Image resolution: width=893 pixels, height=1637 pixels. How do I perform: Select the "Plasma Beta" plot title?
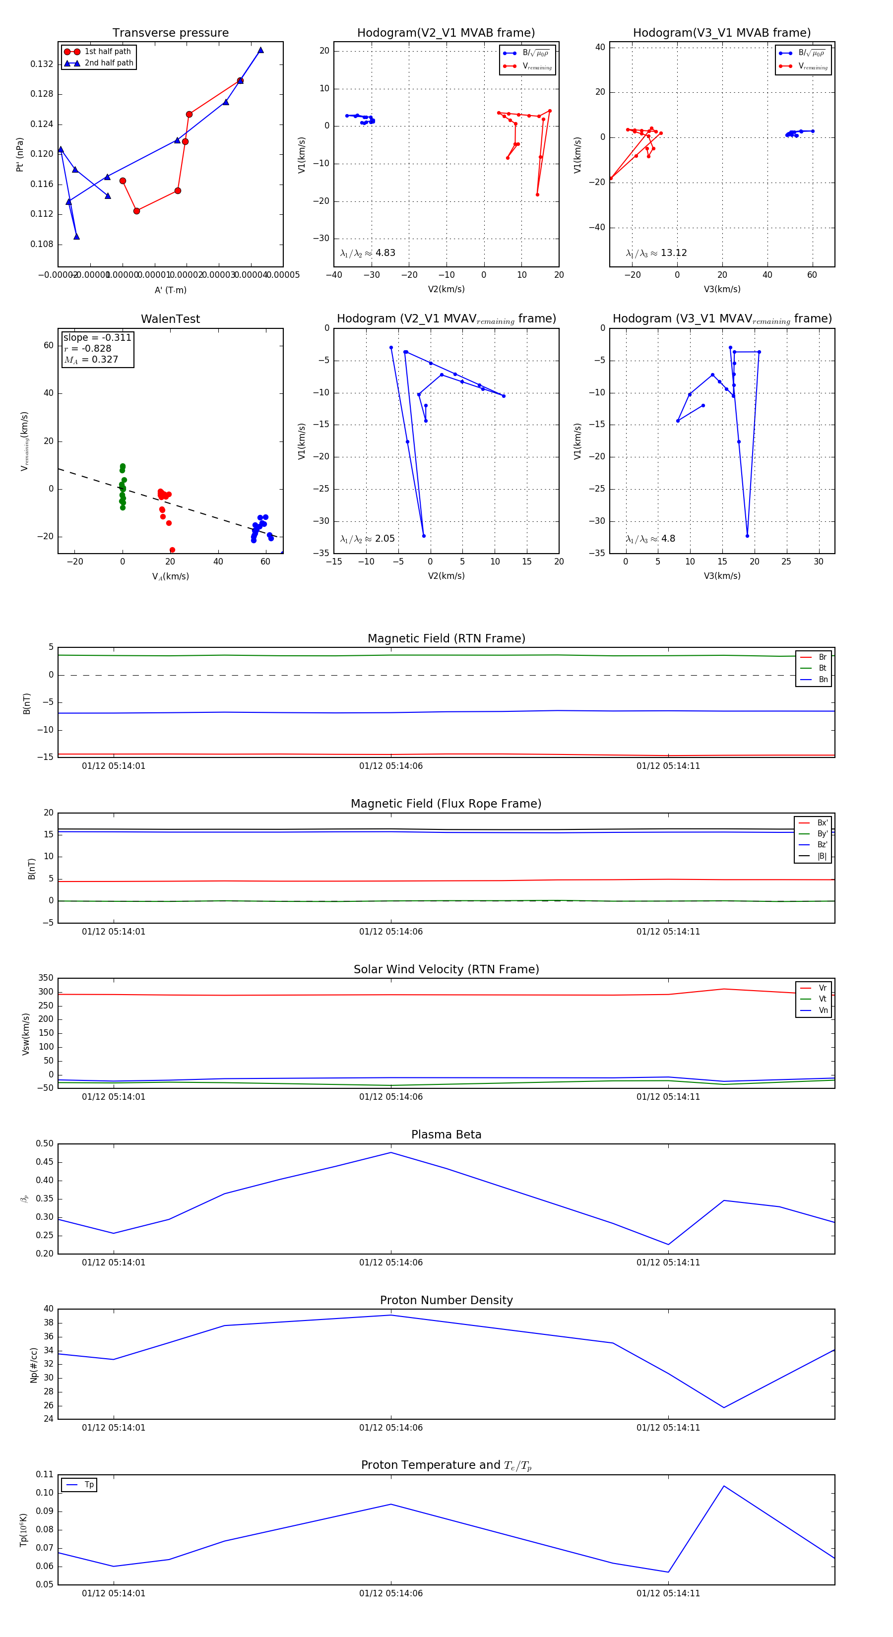point(446,1134)
